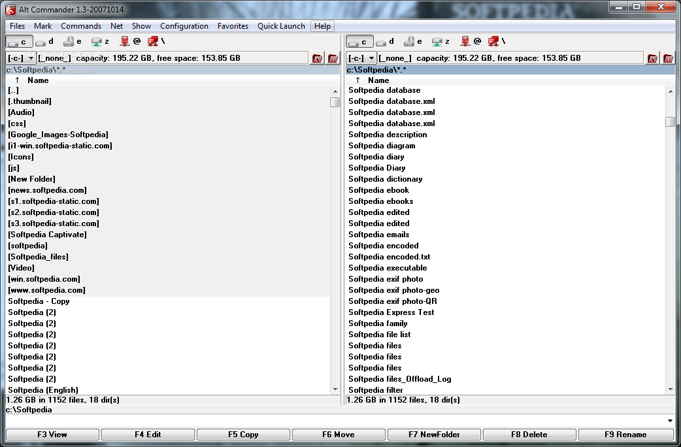
Task: Open the Files menu
Action: click(18, 26)
